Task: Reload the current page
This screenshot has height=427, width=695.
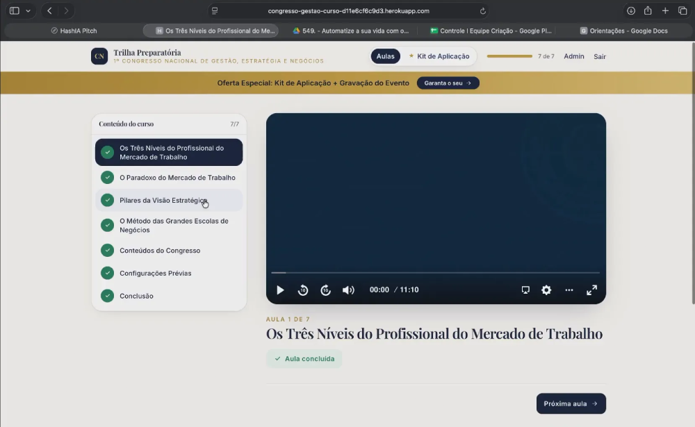Action: point(483,11)
